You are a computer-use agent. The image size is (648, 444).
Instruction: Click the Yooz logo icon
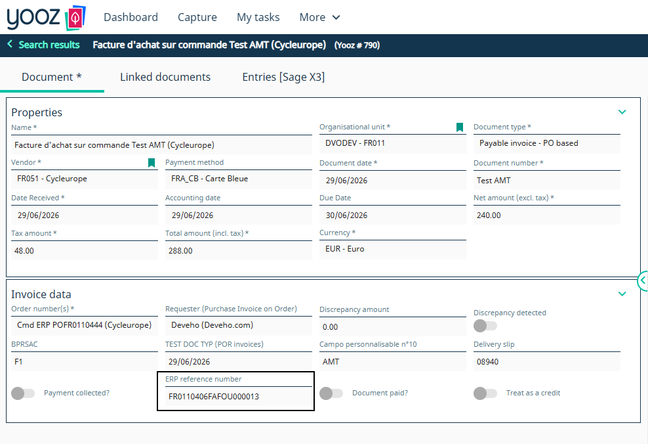tap(75, 18)
